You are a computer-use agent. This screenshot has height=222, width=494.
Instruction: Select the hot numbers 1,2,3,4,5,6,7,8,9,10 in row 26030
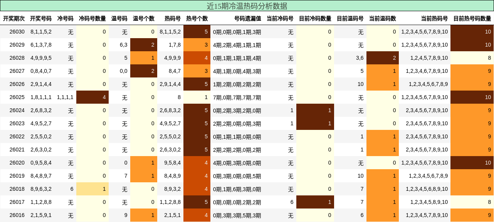424,32
